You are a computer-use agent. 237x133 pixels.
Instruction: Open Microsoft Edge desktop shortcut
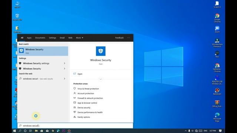(x=217, y=117)
